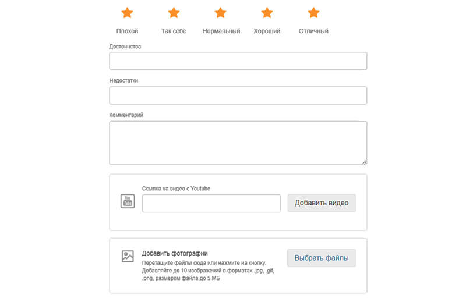Click the Нормальный rating label
Screen dimensions: 466x298
tap(221, 31)
